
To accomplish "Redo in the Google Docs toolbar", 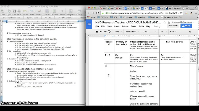I will 105,32.
